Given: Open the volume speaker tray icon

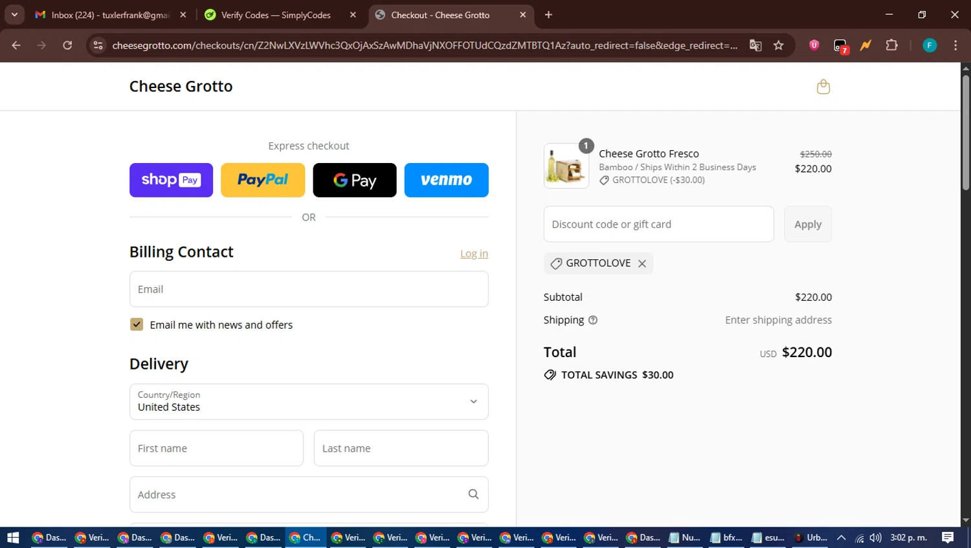Looking at the screenshot, I should click(x=876, y=538).
